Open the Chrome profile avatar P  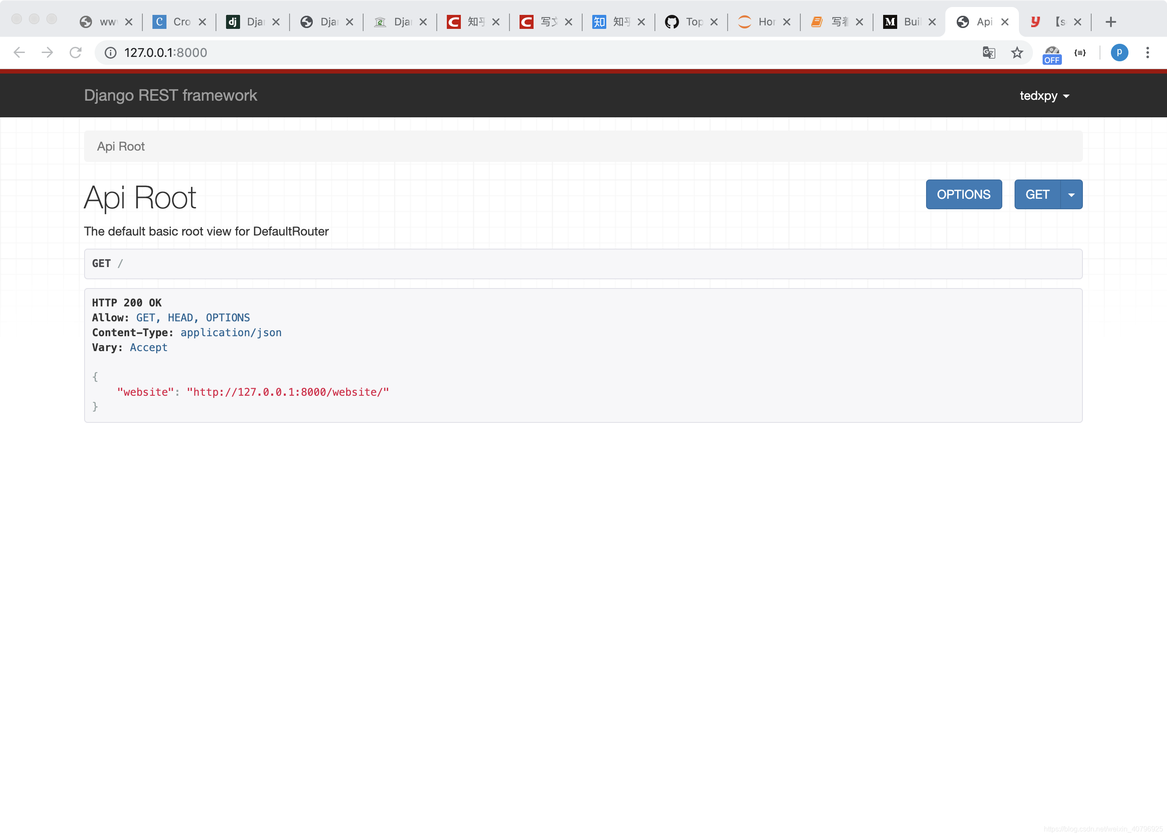1119,53
